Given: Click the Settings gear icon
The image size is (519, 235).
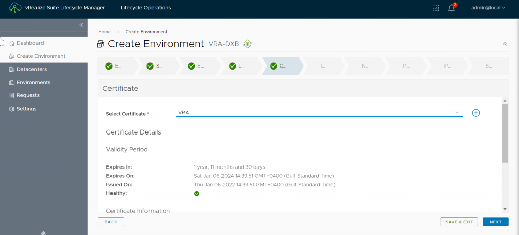Looking at the screenshot, I should click(12, 109).
